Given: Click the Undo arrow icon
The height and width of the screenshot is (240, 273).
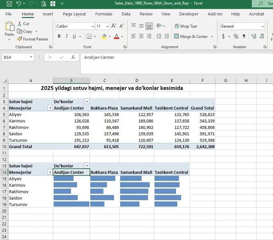Looking at the screenshot, I should [x=18, y=3].
